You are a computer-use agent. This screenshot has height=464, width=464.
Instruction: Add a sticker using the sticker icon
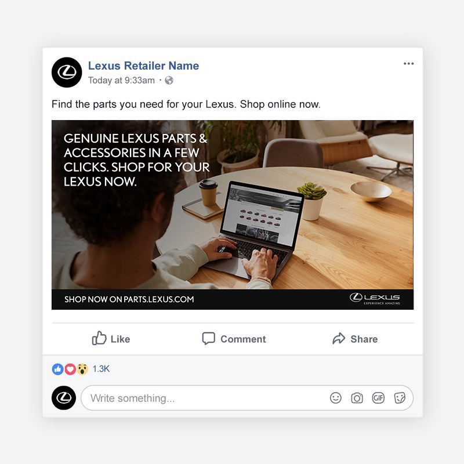tap(400, 398)
